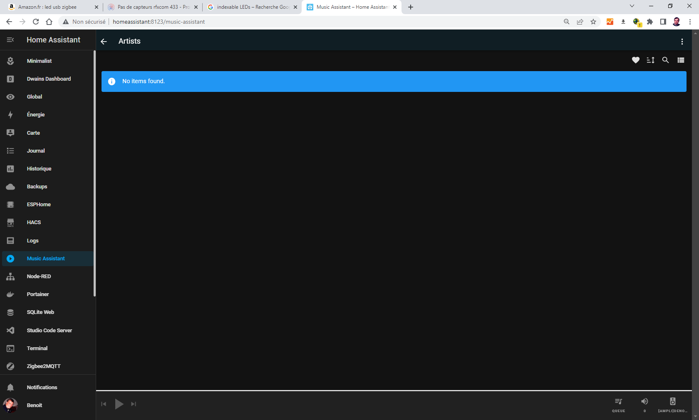The height and width of the screenshot is (420, 699).
Task: Open the search icon in the Artists toolbar
Action: coord(665,60)
